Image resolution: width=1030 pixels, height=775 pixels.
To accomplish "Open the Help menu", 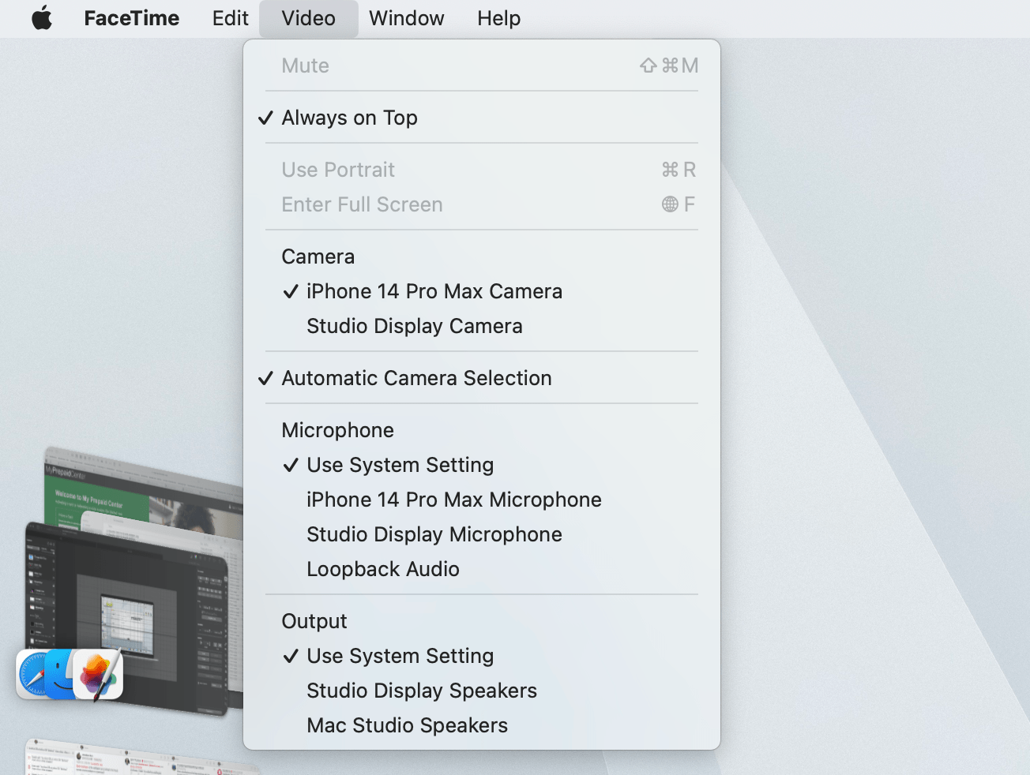I will (498, 18).
